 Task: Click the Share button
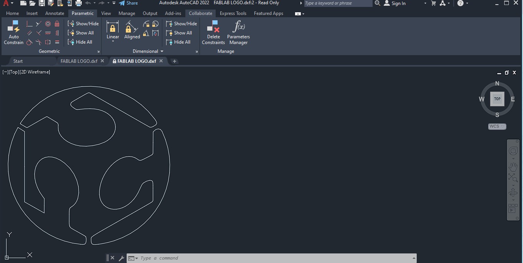point(128,3)
